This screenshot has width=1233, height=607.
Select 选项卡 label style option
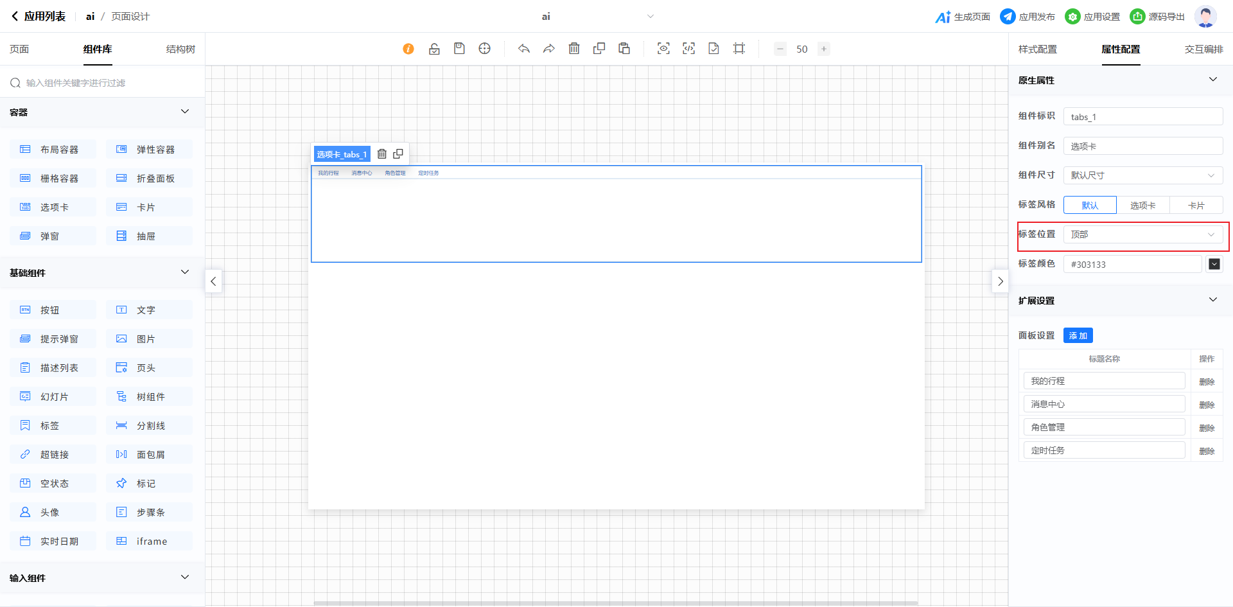[1142, 206]
